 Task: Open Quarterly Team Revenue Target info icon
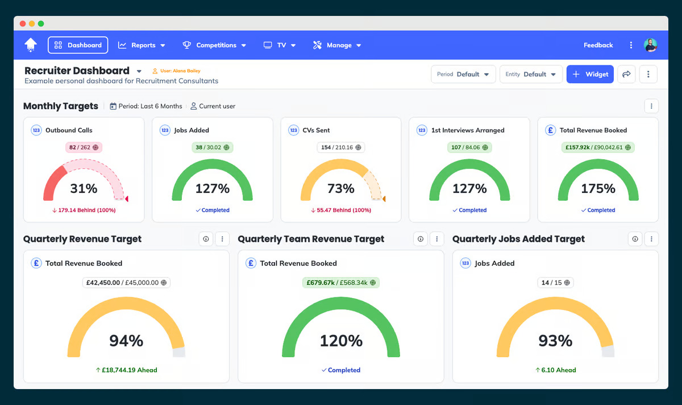coord(421,239)
